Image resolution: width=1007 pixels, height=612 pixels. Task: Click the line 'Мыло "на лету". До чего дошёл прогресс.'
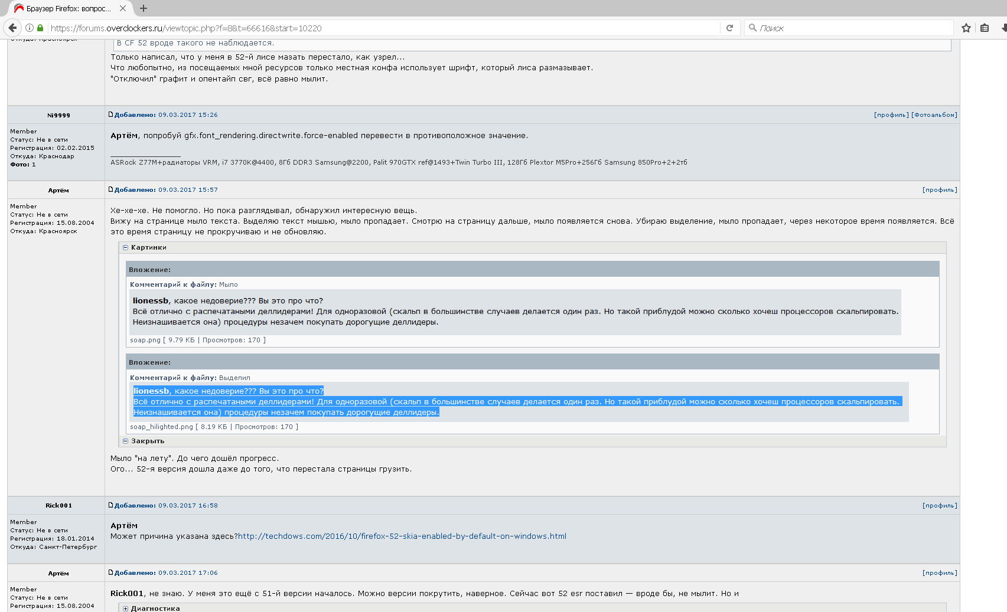pyautogui.click(x=194, y=459)
